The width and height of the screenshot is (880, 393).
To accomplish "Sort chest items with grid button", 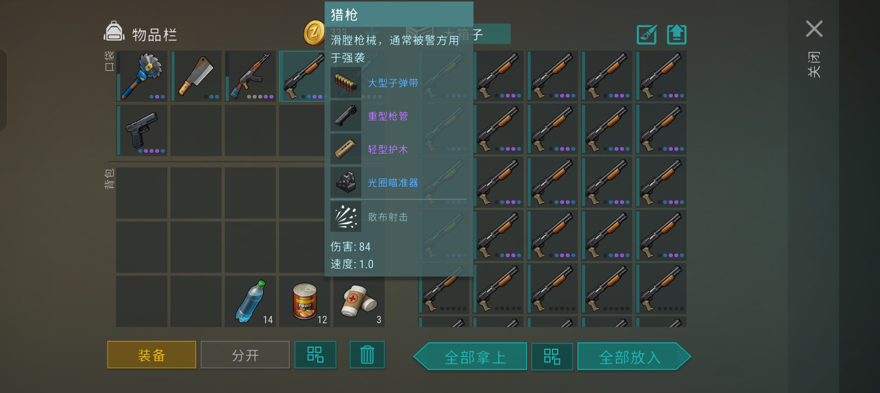I will click(552, 357).
